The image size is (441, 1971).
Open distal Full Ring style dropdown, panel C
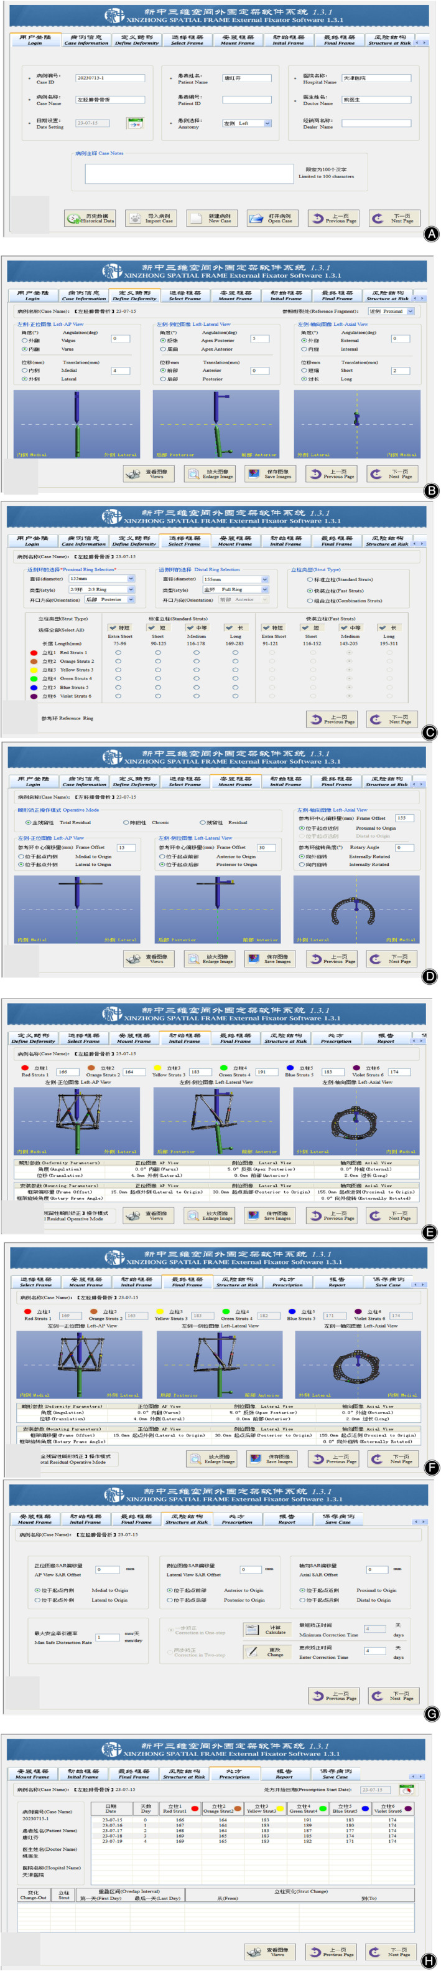pos(236,590)
